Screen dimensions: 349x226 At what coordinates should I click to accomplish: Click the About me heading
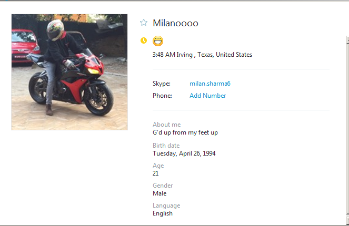(x=166, y=125)
